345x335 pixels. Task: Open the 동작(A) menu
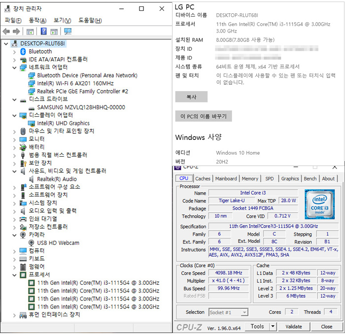37,21
